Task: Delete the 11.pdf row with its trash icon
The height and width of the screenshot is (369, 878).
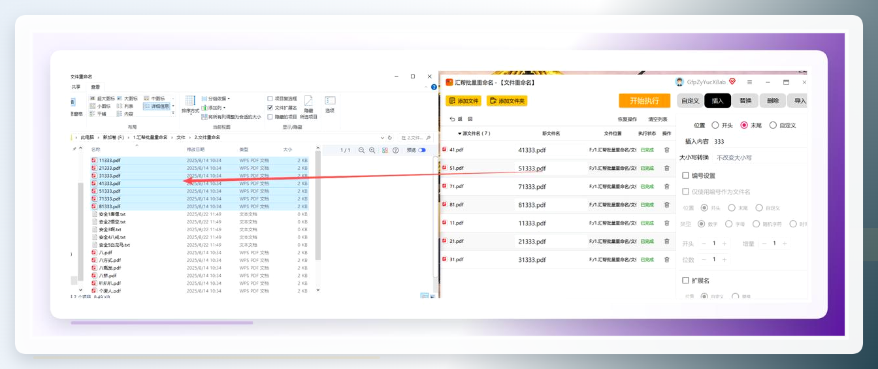Action: (x=667, y=223)
